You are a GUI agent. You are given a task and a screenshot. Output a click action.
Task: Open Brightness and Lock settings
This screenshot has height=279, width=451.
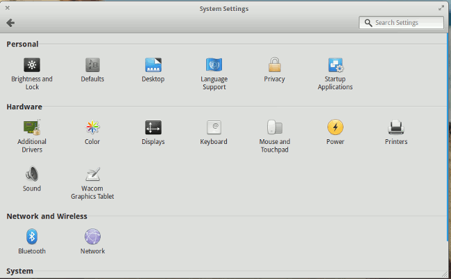(x=32, y=66)
